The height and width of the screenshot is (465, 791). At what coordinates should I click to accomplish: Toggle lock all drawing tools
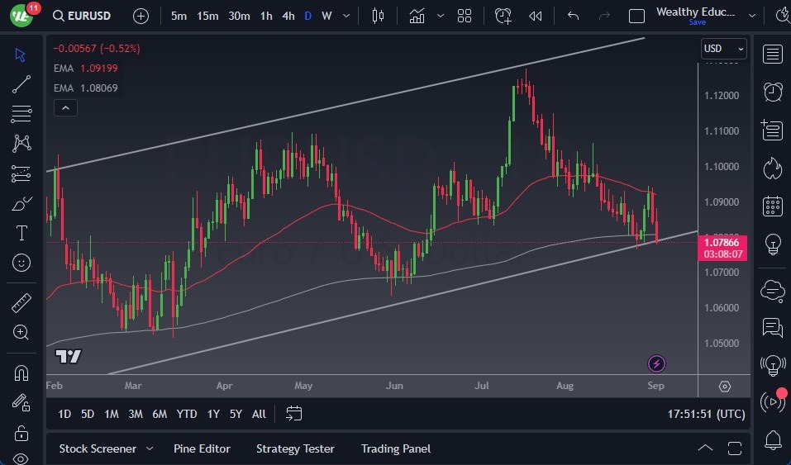point(21,433)
